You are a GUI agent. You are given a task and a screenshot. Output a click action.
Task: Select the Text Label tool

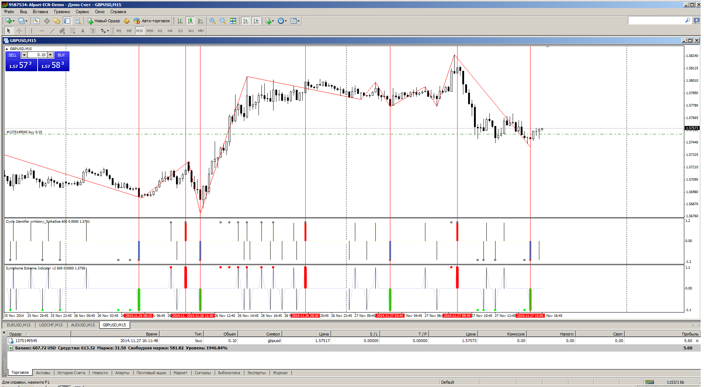click(93, 31)
